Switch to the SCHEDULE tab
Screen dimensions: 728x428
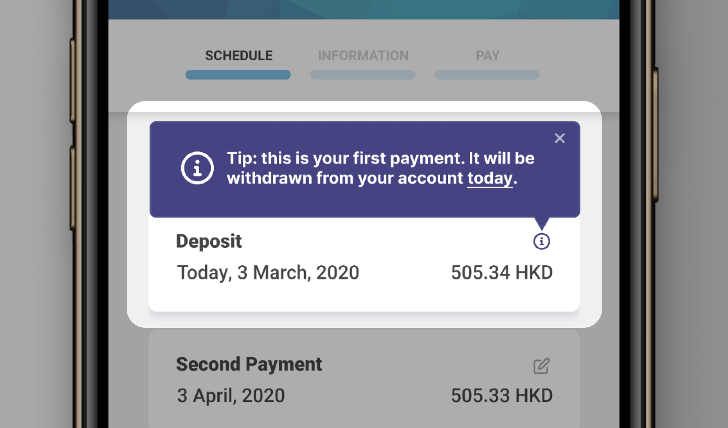[239, 56]
